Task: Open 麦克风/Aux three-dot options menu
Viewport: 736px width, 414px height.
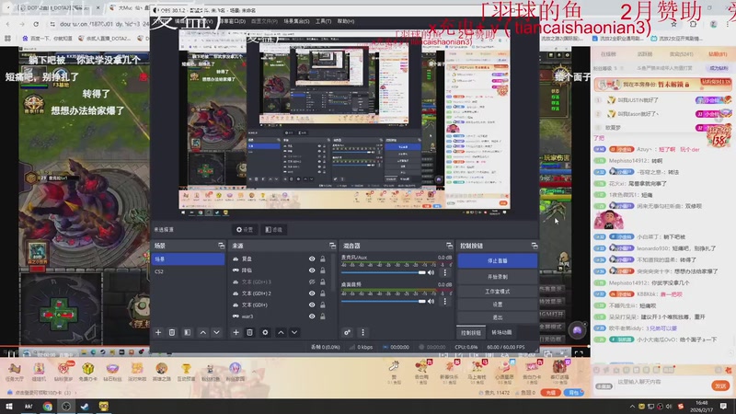Action: (445, 272)
